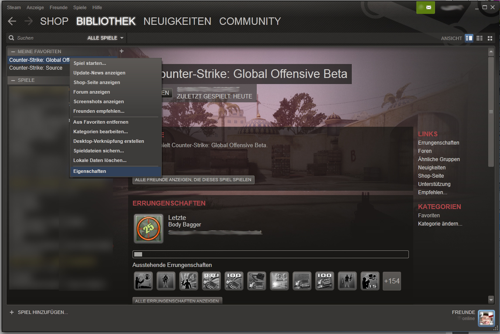500x334 pixels.
Task: Open Eigenschaften from the context menu
Action: point(116,171)
